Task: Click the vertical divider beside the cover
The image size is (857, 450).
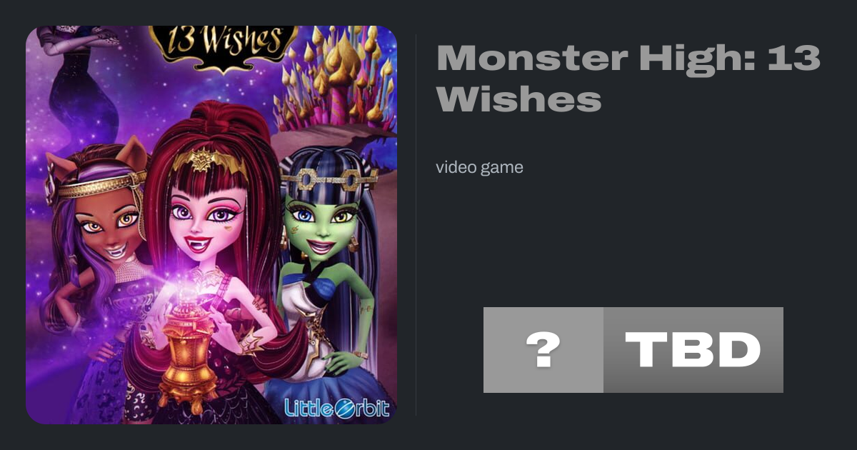Action: (x=416, y=225)
